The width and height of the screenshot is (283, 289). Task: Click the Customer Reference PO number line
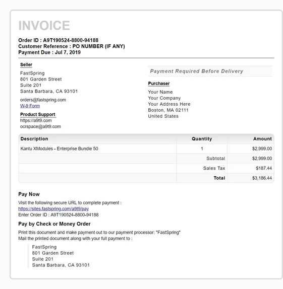72,46
